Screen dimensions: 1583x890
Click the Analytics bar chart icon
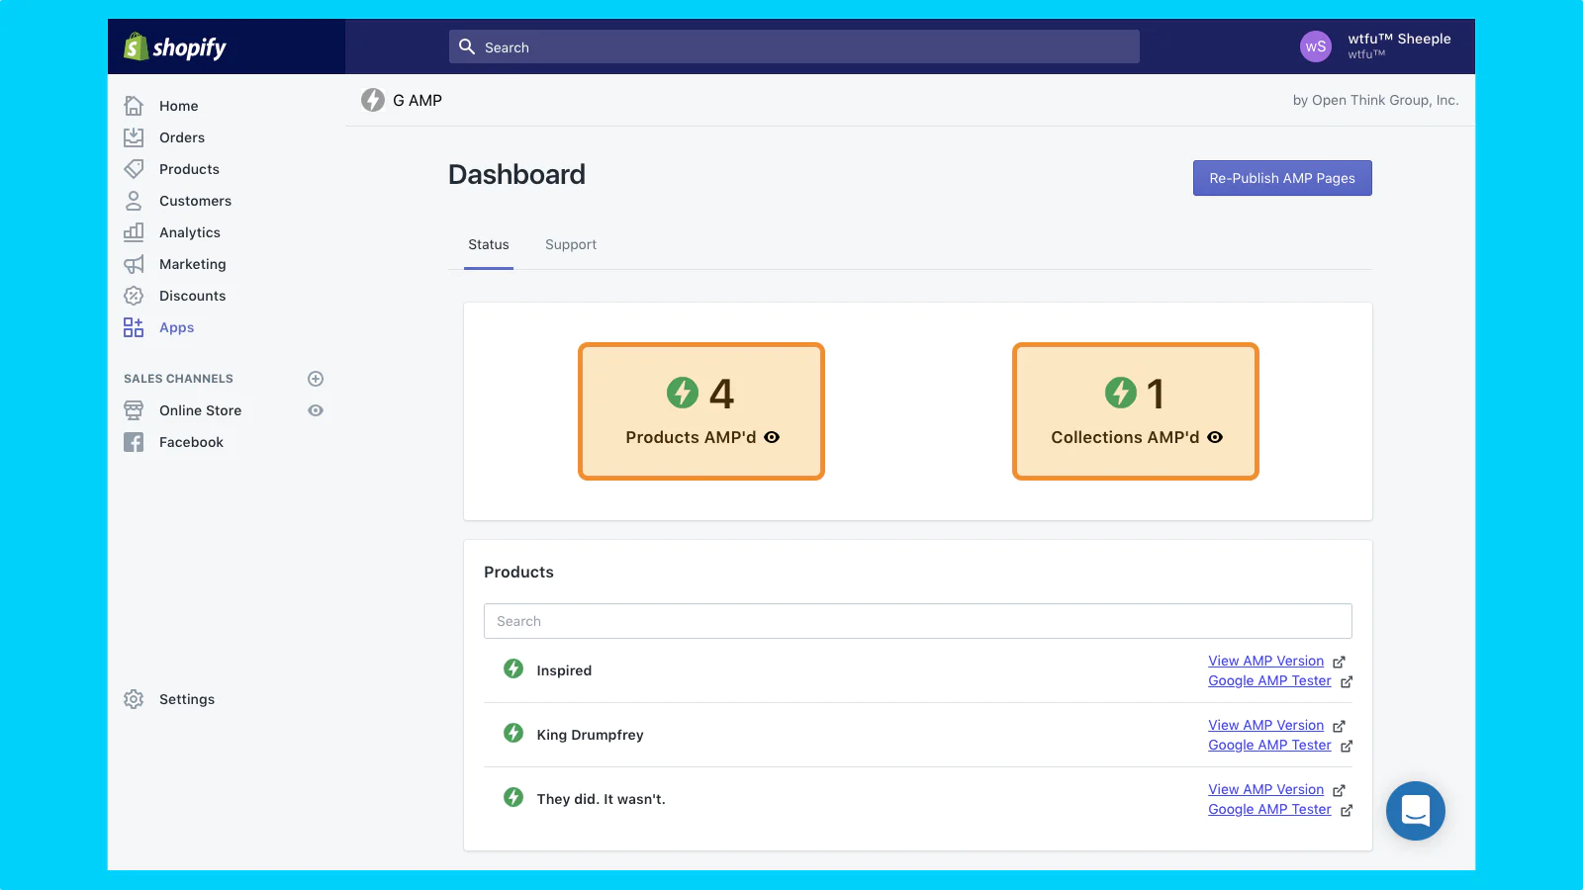(134, 232)
